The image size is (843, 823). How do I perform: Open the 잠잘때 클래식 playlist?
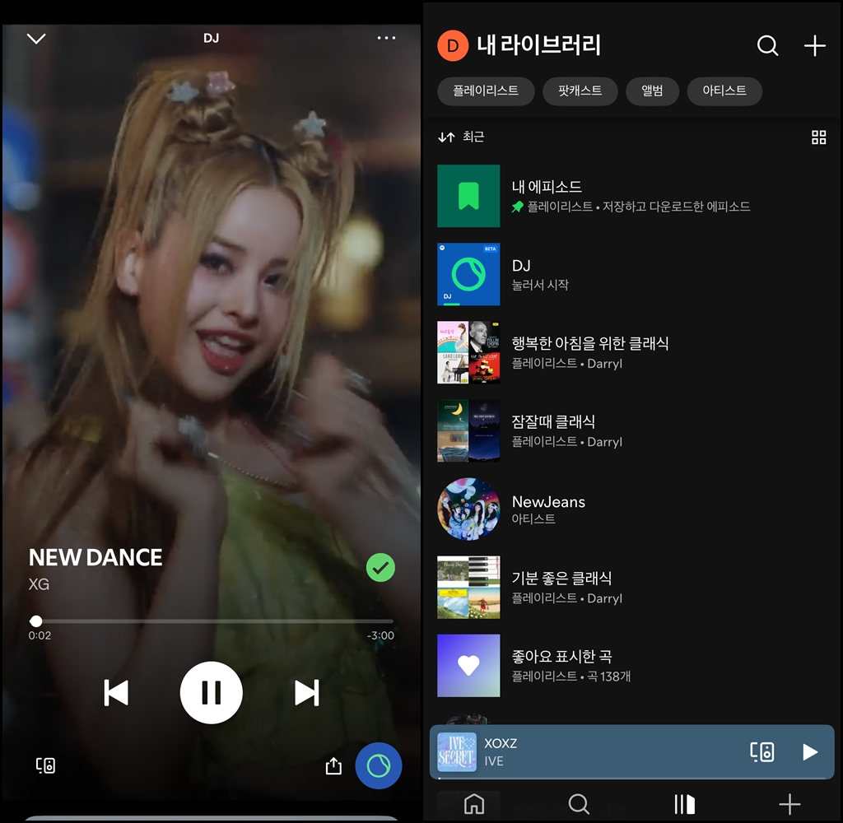click(x=631, y=430)
